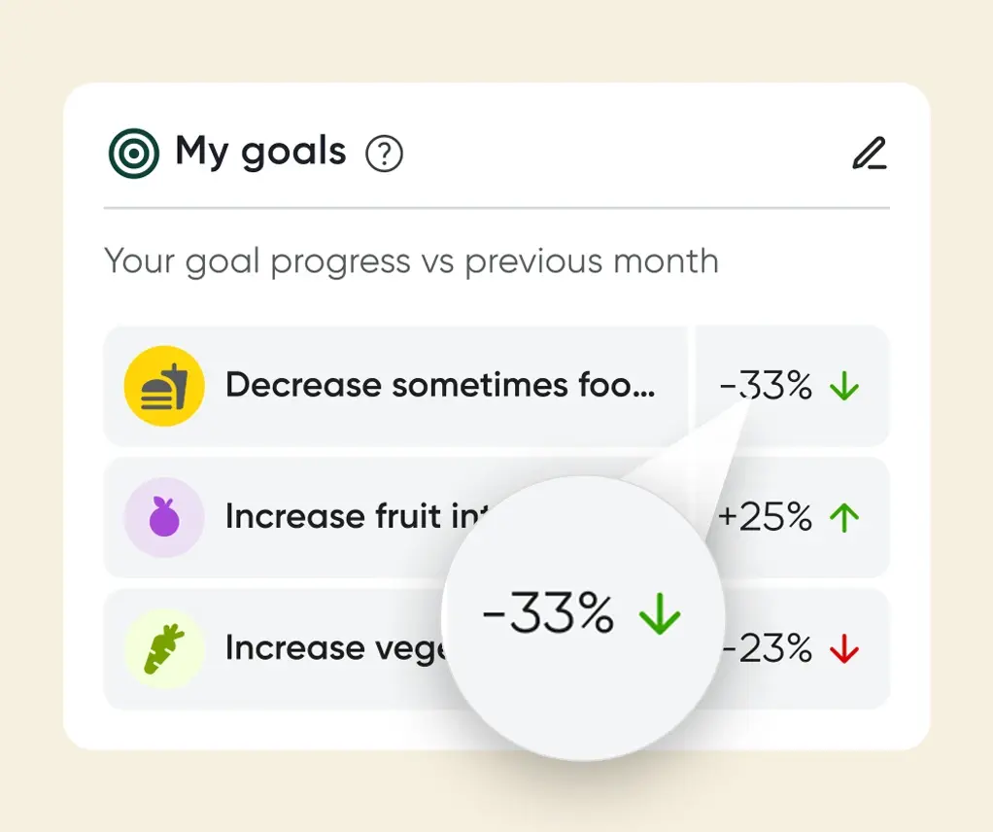This screenshot has width=993, height=832.
Task: Select the burger and drink food icon
Action: (164, 386)
